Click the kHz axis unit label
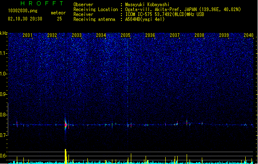 (4, 33)
